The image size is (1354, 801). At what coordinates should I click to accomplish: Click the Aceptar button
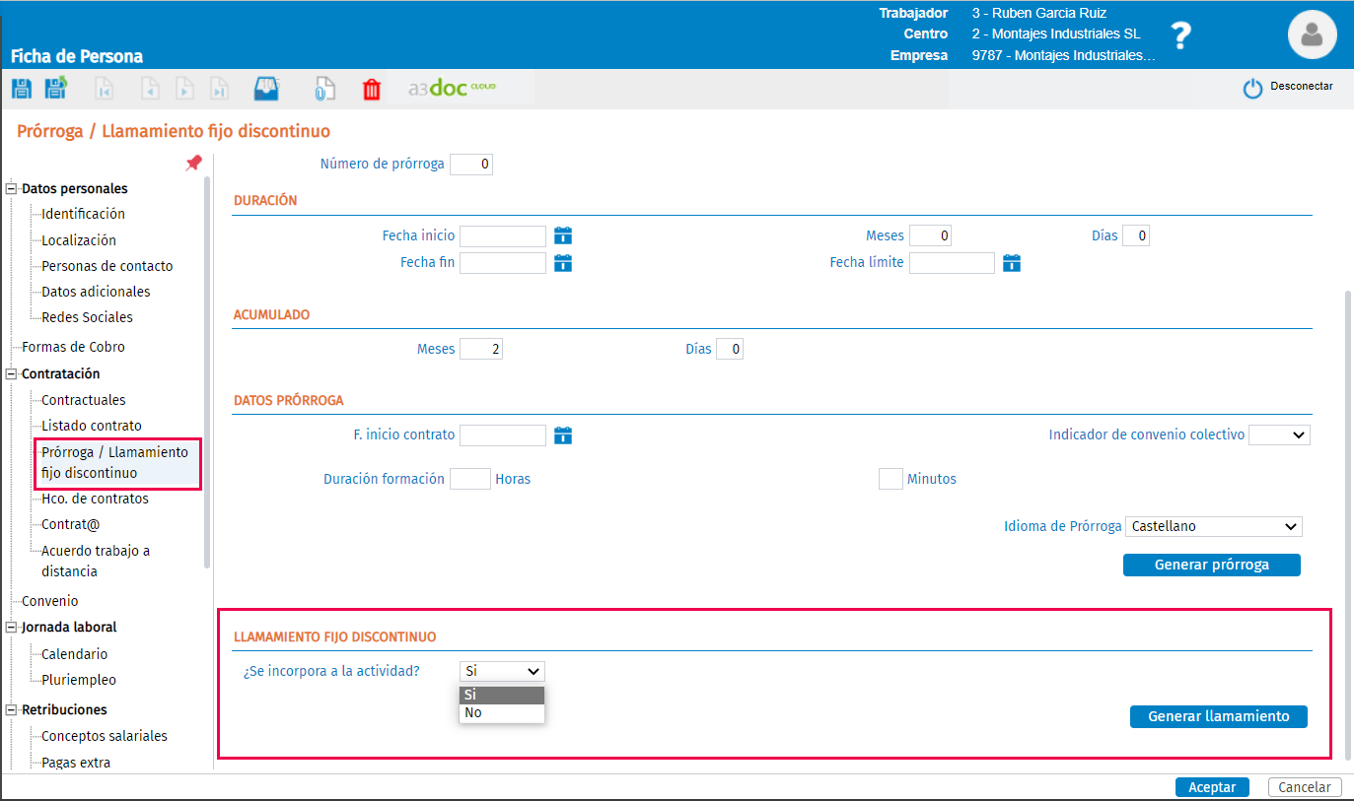(1212, 787)
